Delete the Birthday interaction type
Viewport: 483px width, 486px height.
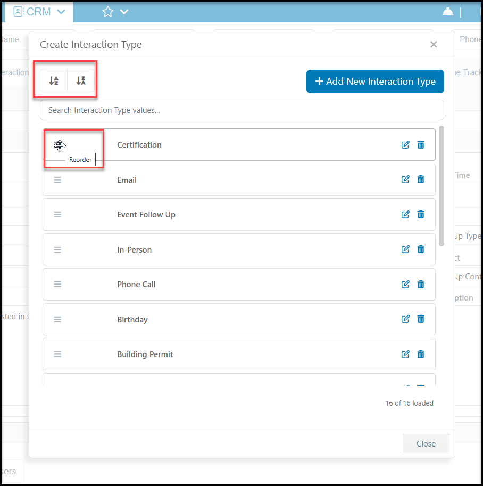tap(421, 319)
